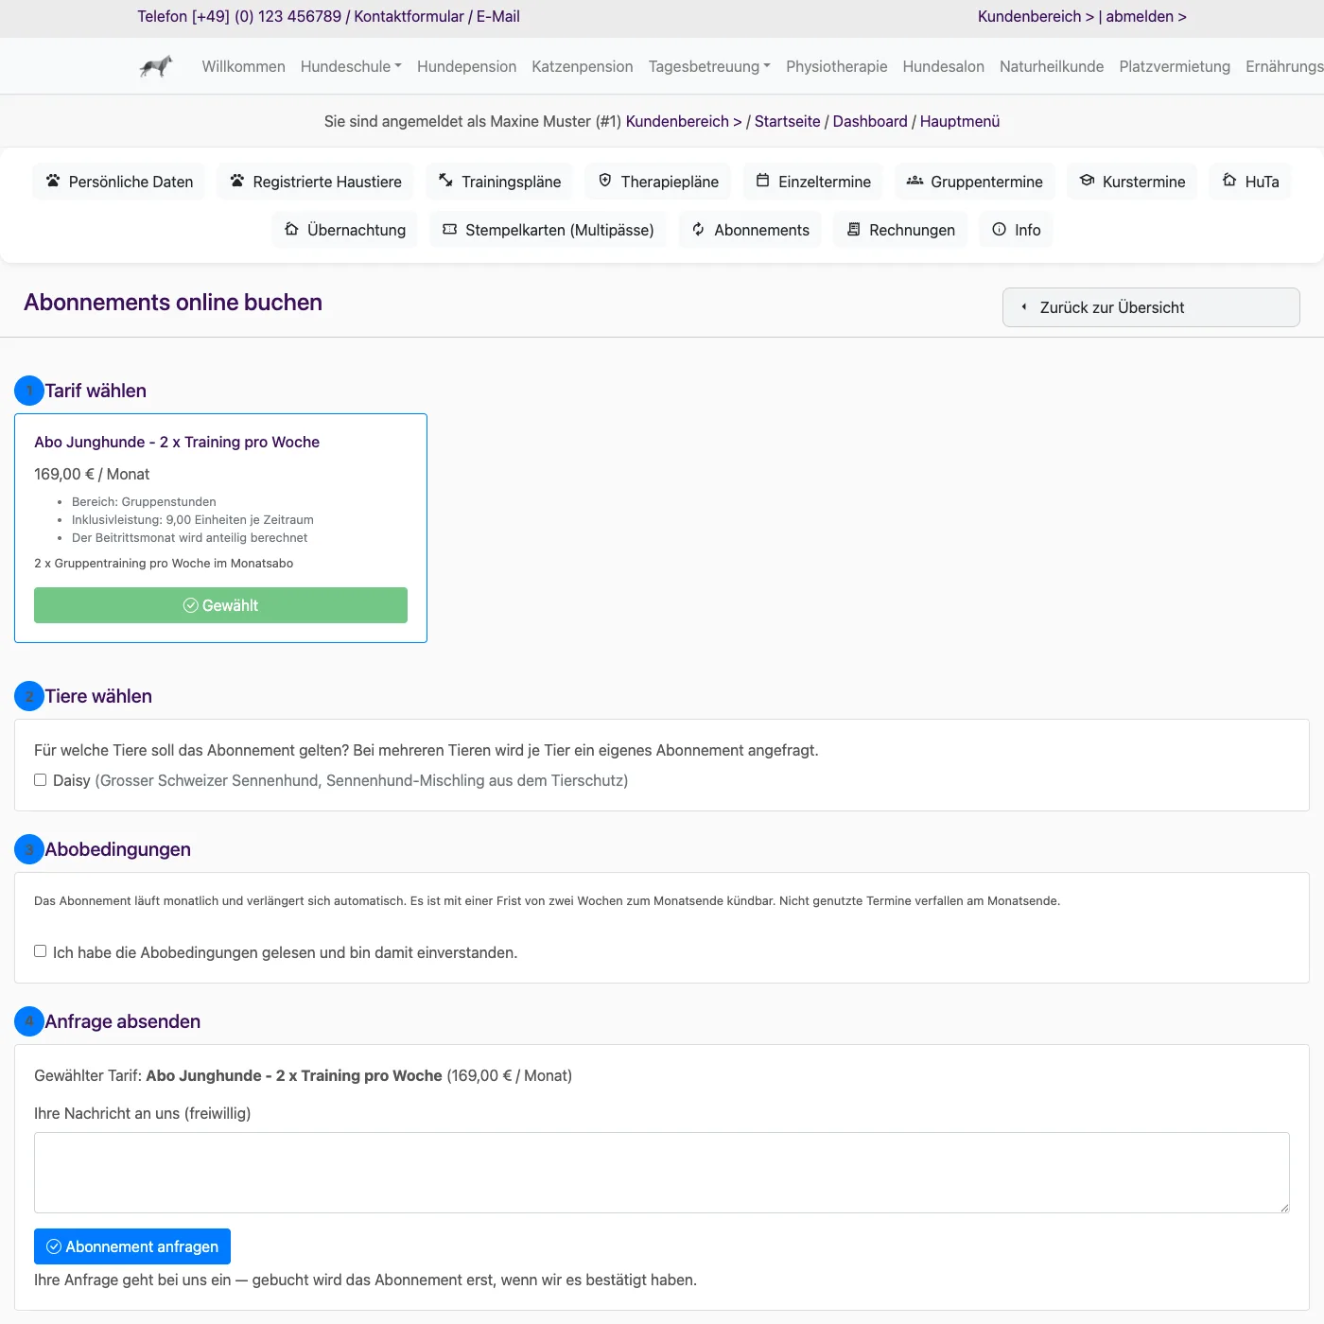
Task: Open the Kontaktformular link
Action: click(409, 16)
